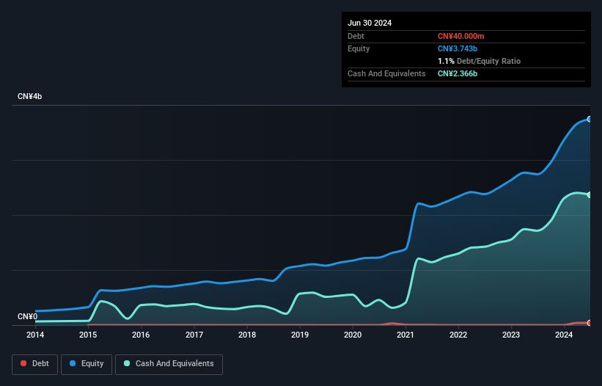Click the 2020 x-axis label
The height and width of the screenshot is (386, 602).
(353, 335)
